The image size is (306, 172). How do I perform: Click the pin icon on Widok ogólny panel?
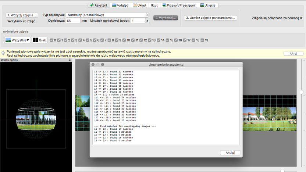pos(70,60)
